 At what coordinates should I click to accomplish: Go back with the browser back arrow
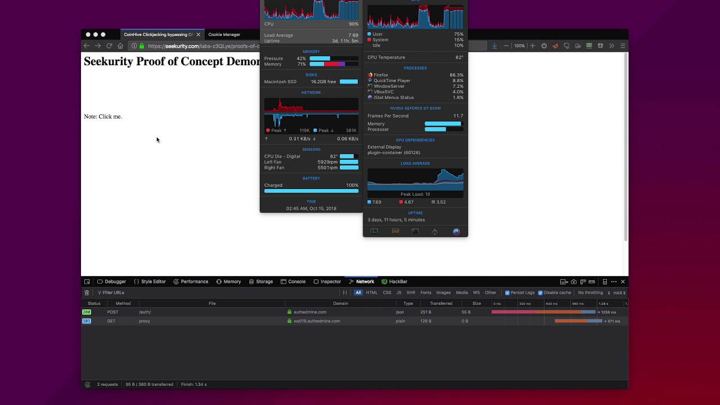pyautogui.click(x=87, y=46)
